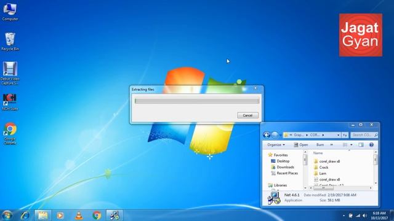This screenshot has height=221, width=394.
Task: Minimize the Explorer window
Action: pos(353,125)
